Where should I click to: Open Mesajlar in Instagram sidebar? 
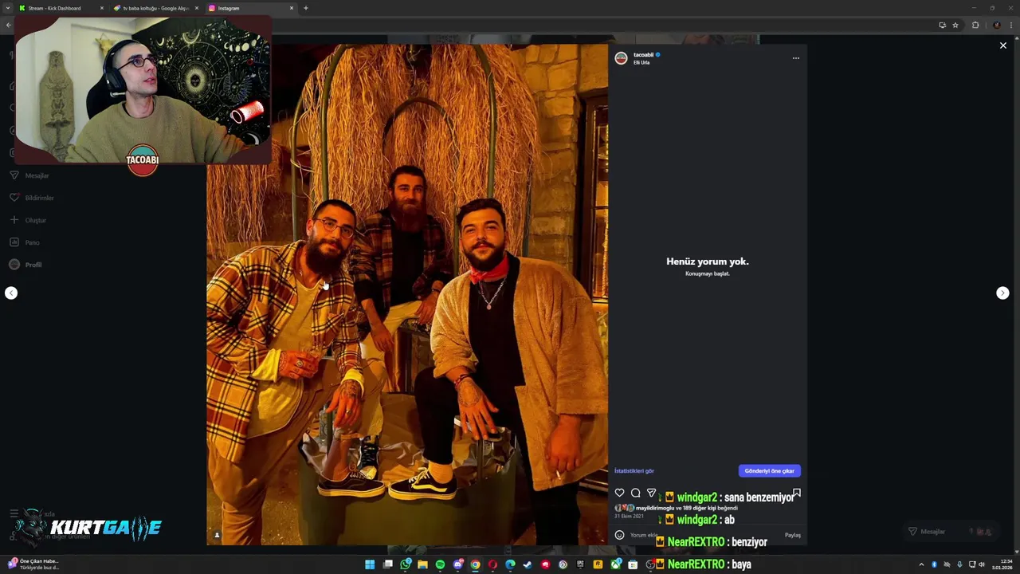pos(29,175)
